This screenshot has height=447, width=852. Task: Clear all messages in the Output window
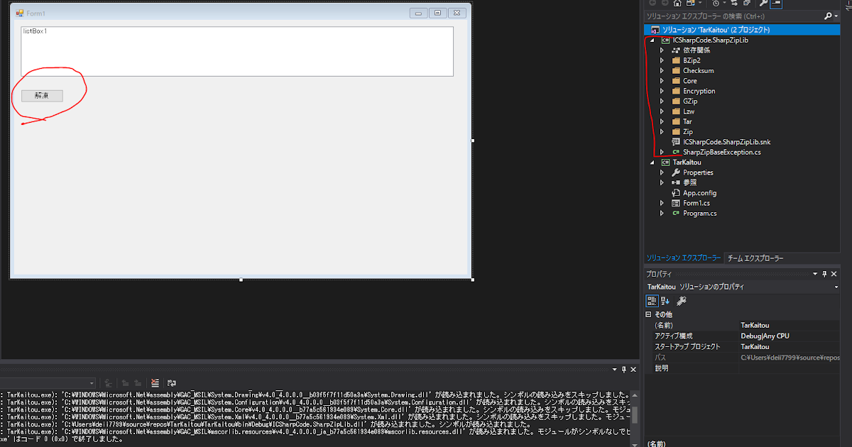click(155, 383)
